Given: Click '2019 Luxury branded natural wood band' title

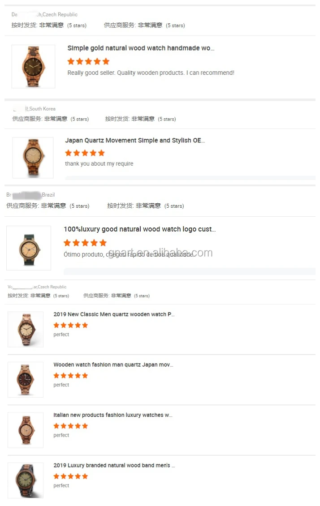Looking at the screenshot, I should point(114,465).
